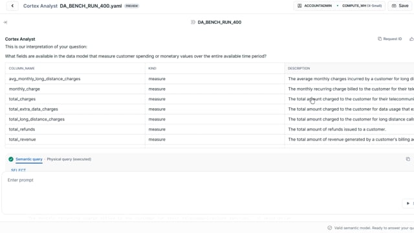Screen dimensions: 414x233
Task: Send the prompt with the play button
Action: tap(408, 203)
